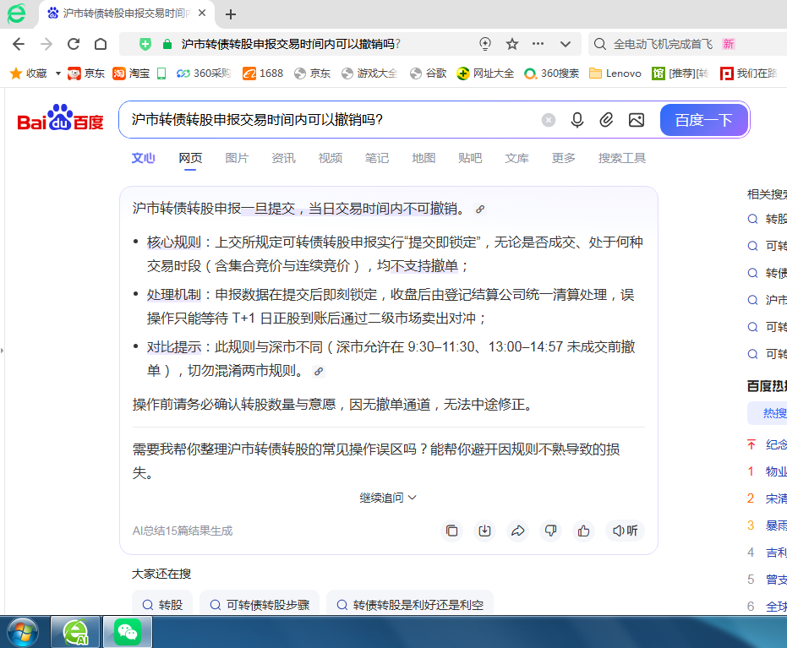Screen dimensions: 787x648
Task: Open the 游戏大全 bookmark
Action: click(x=369, y=74)
